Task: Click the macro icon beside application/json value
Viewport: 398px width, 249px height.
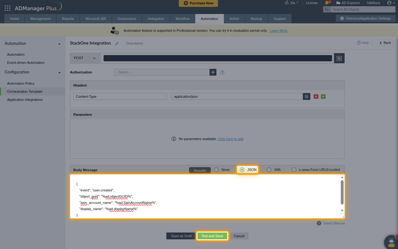Action: point(307,96)
